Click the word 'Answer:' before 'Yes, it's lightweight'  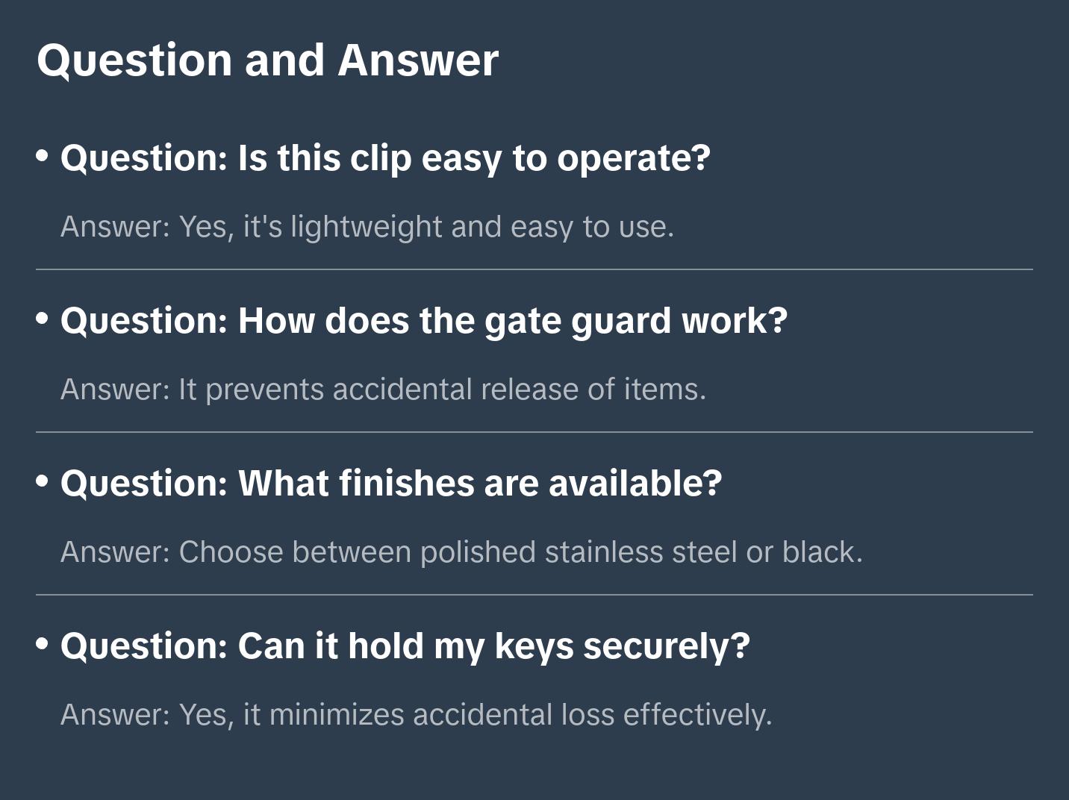pos(116,227)
